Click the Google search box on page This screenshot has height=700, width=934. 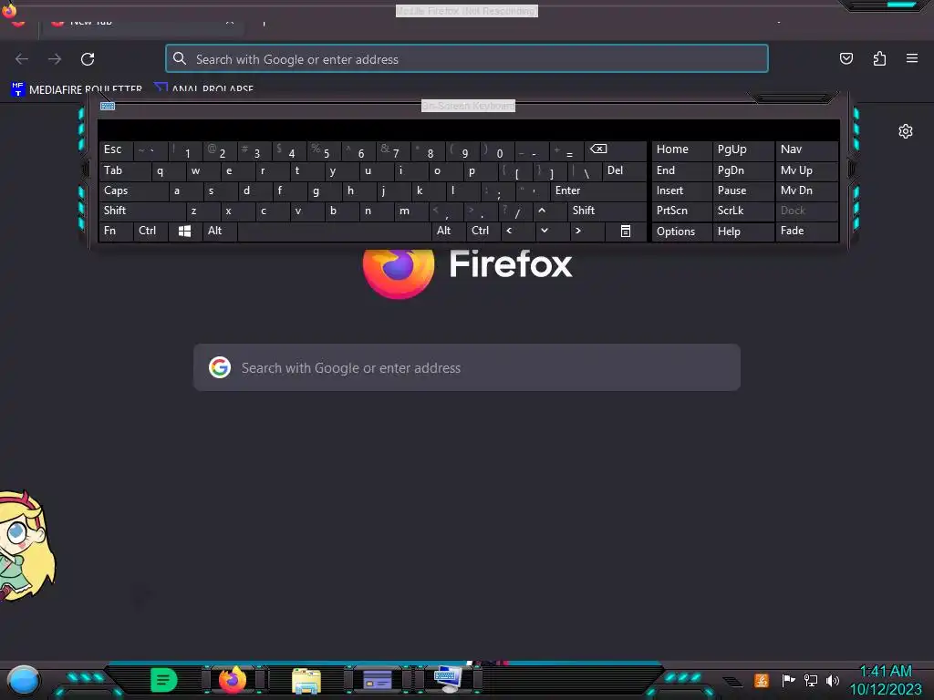click(x=467, y=368)
